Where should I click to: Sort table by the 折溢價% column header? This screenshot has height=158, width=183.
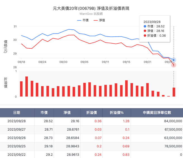click(117, 113)
